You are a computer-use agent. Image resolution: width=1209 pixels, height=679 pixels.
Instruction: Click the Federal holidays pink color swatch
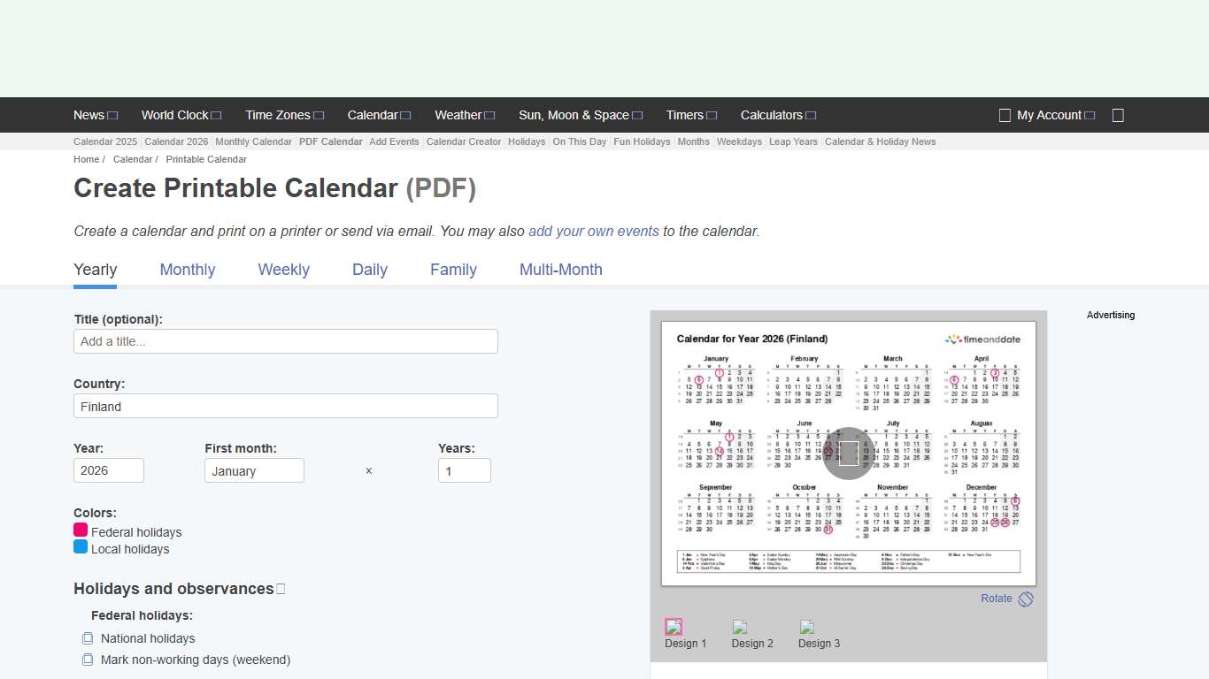point(81,530)
